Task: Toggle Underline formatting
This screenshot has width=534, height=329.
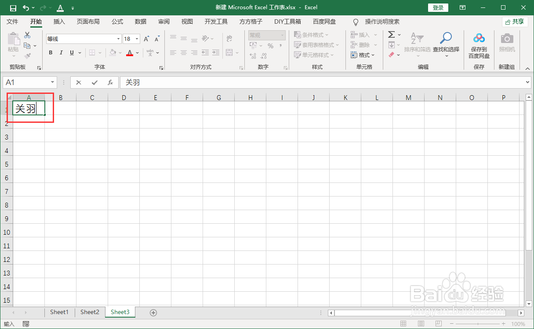Action: pos(72,53)
